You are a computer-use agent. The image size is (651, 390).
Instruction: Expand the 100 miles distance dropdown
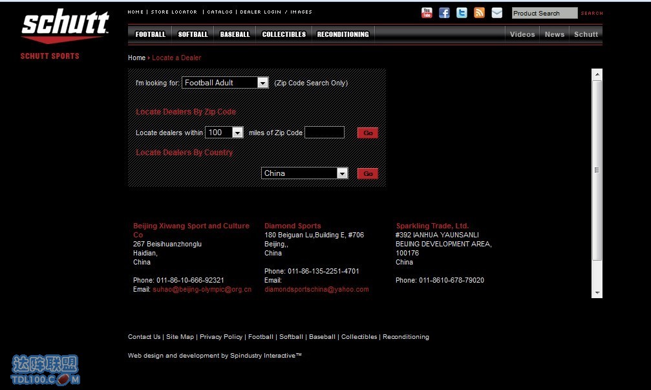224,133
